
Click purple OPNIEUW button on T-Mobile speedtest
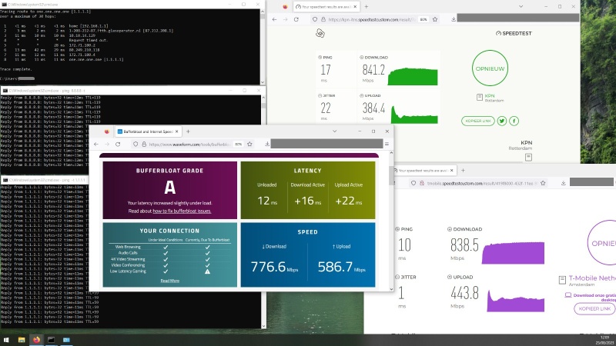(x=601, y=243)
